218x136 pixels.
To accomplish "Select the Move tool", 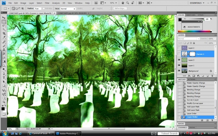I will click(4, 18).
